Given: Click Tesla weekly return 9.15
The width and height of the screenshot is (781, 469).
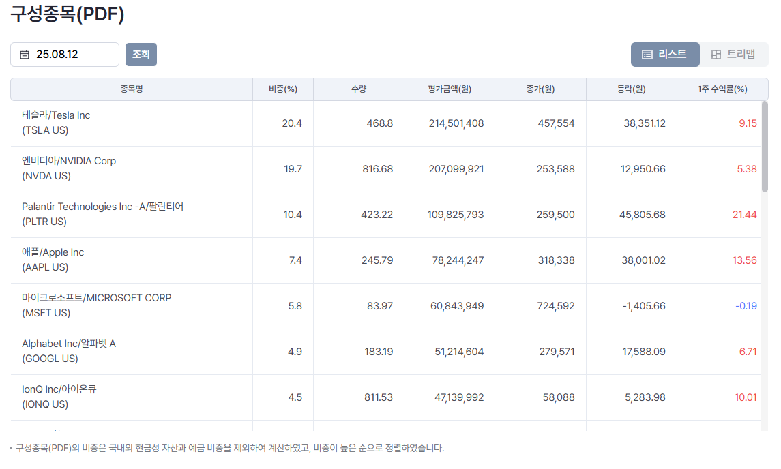Looking at the screenshot, I should click(748, 123).
